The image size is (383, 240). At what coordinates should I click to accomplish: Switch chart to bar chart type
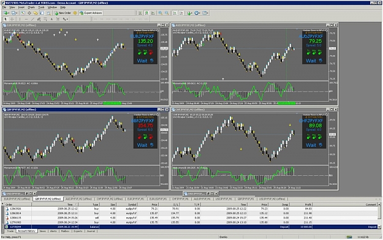click(x=140, y=13)
